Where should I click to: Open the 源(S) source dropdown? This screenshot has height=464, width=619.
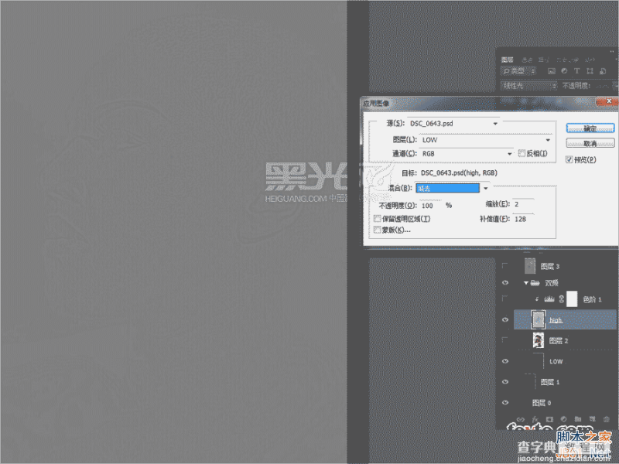pyautogui.click(x=453, y=124)
